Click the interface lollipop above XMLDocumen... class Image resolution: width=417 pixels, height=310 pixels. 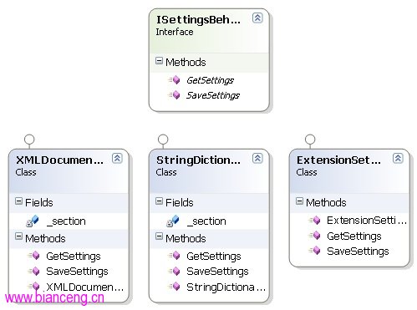pyautogui.click(x=29, y=140)
